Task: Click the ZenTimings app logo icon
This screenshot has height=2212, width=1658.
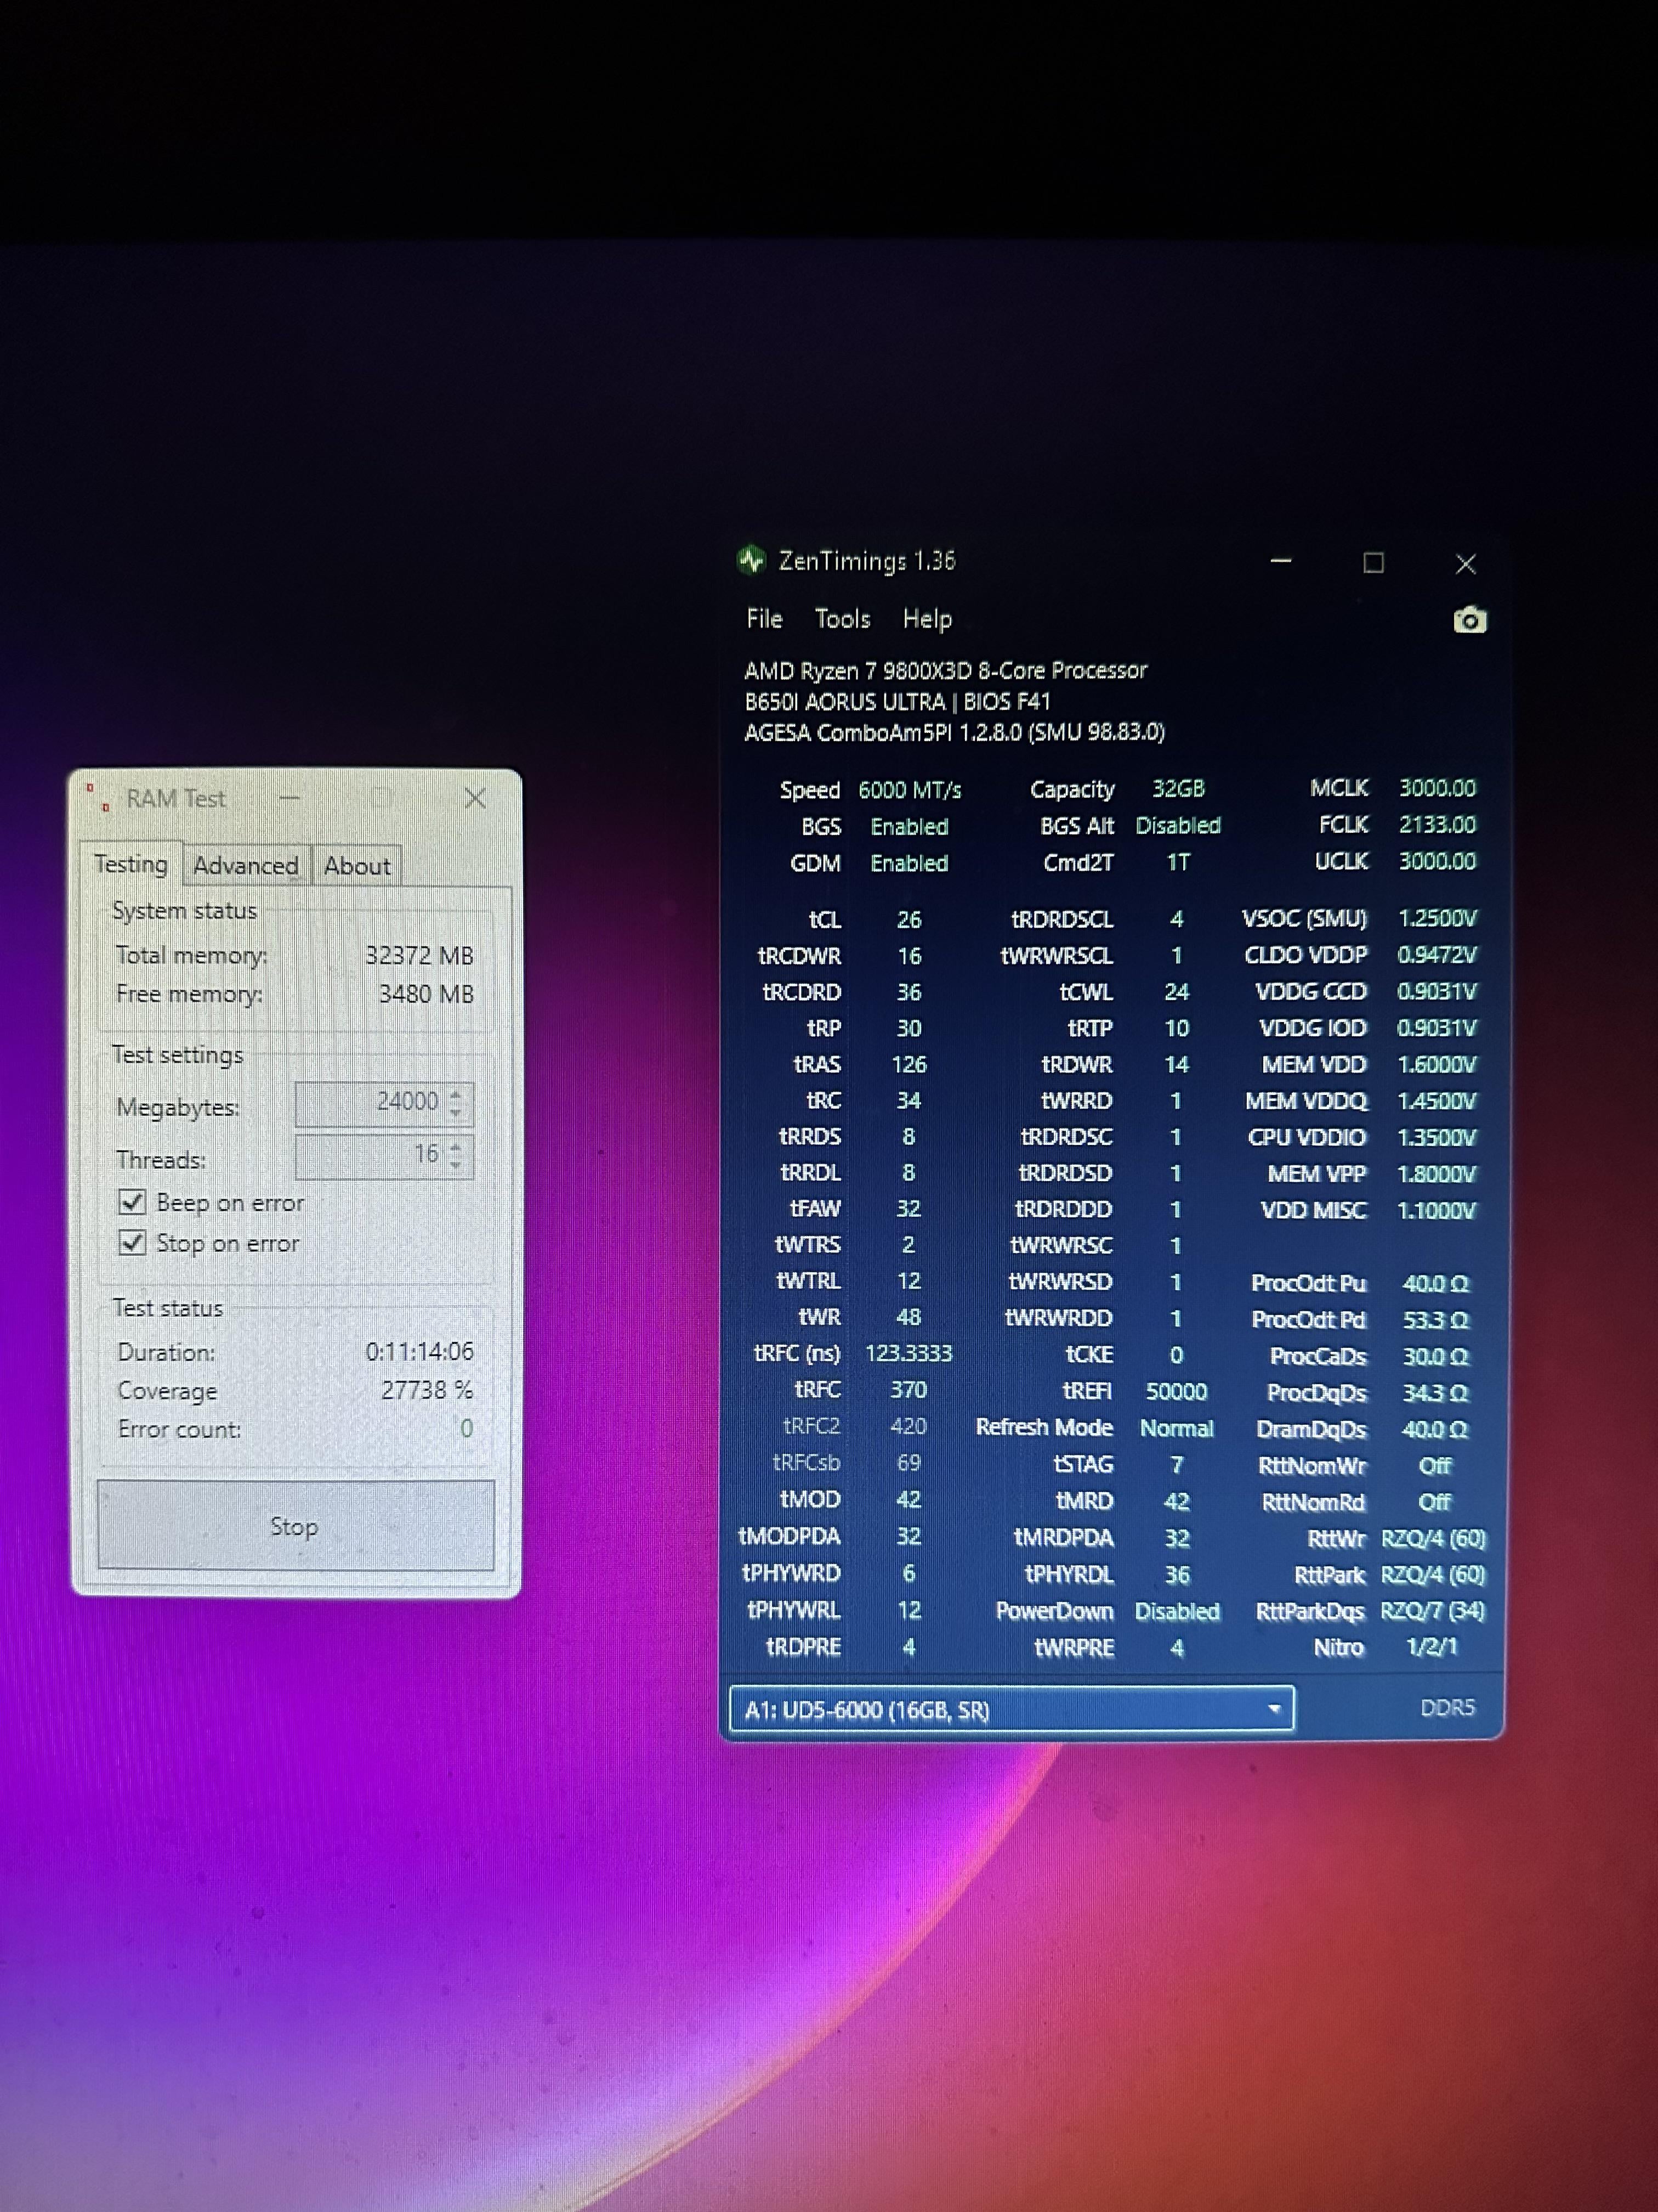Action: click(751, 560)
